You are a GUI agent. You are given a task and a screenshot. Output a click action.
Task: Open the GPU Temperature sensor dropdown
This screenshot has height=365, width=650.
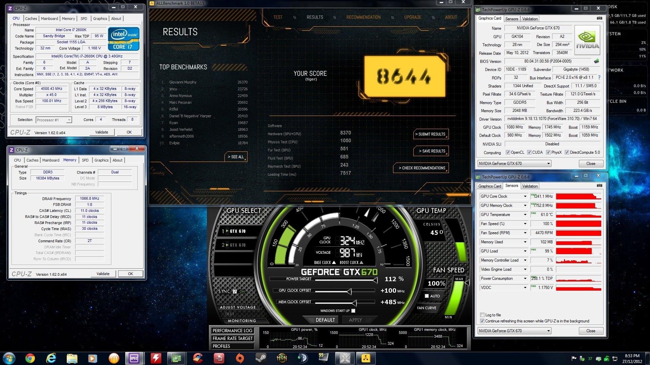(525, 215)
